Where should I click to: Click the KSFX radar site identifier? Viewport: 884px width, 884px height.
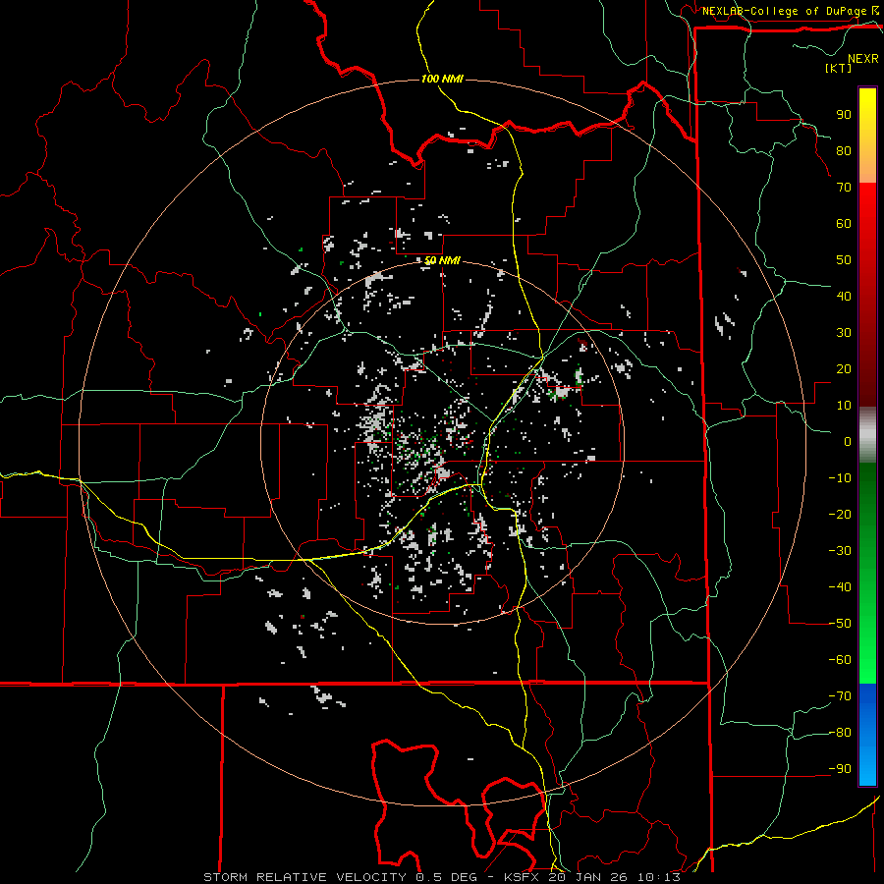pos(522,877)
